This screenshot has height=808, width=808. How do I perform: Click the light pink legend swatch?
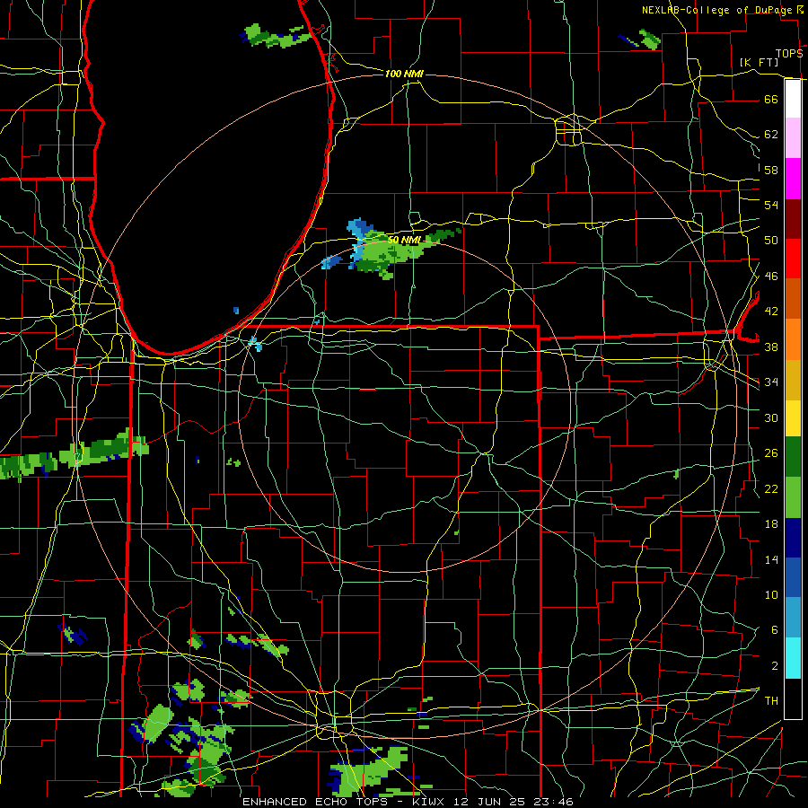(793, 138)
